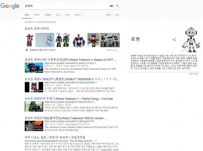Open the 설정 menu

click(109, 15)
